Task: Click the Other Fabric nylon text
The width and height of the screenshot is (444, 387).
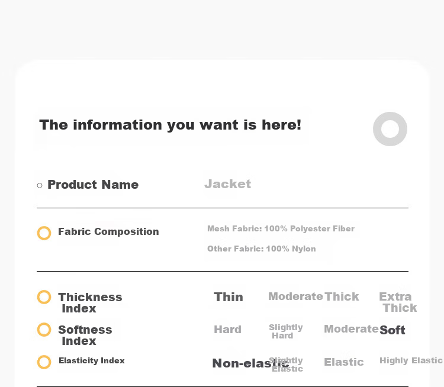Action: (262, 249)
